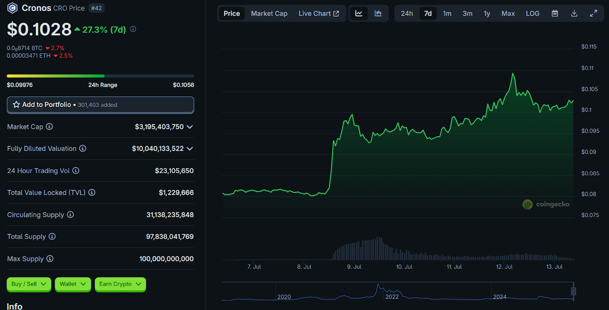Click the Info section heading
The height and width of the screenshot is (310, 609).
tap(14, 306)
